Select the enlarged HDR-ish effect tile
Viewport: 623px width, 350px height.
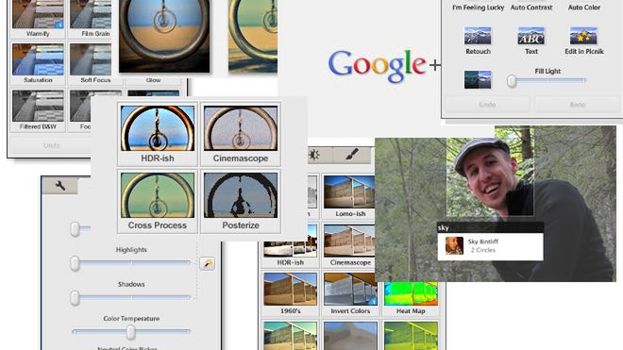pos(158,134)
